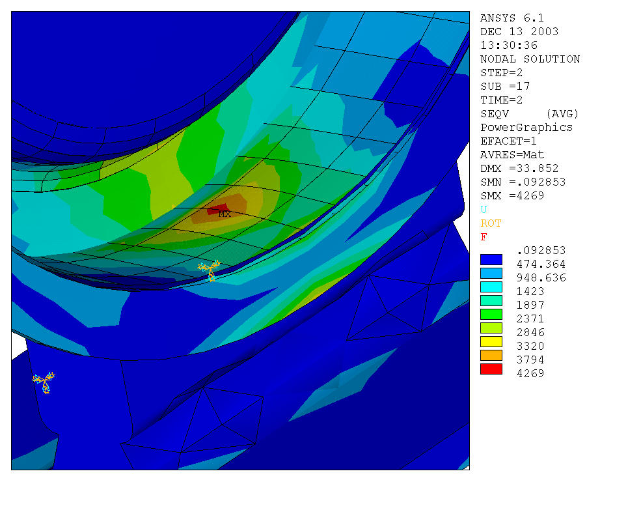Click the '3794' legend value
The width and height of the screenshot is (641, 510).
(x=530, y=360)
